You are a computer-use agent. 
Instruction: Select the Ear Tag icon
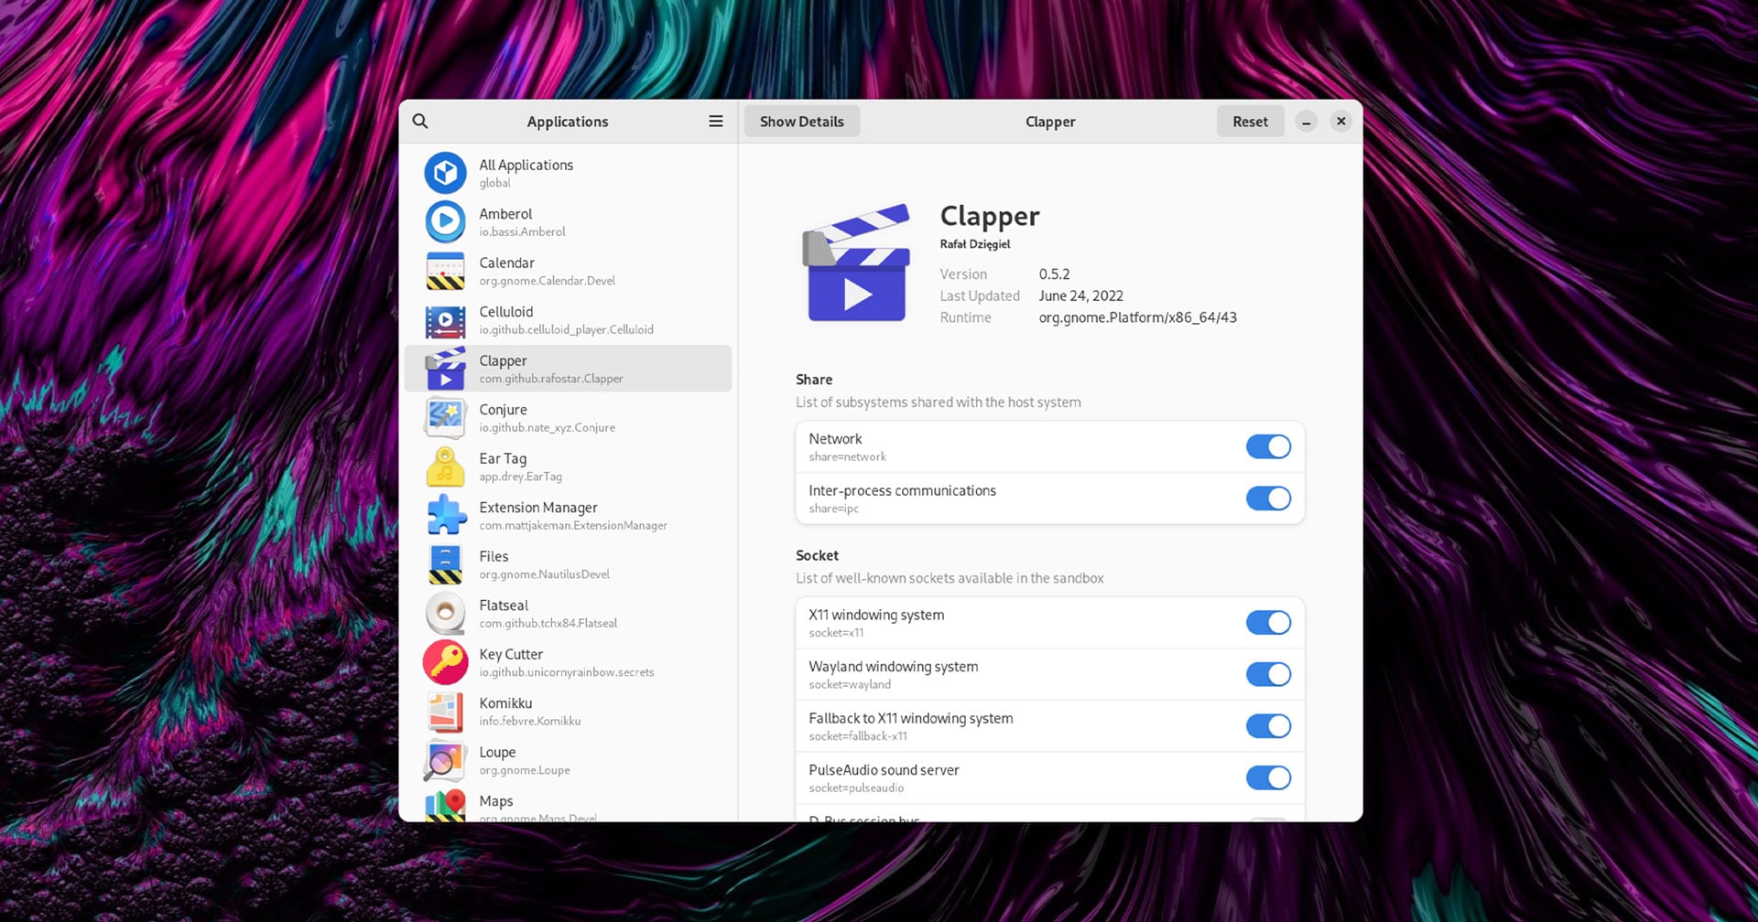[445, 466]
